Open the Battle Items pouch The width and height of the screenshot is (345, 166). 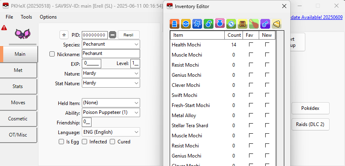[197, 24]
